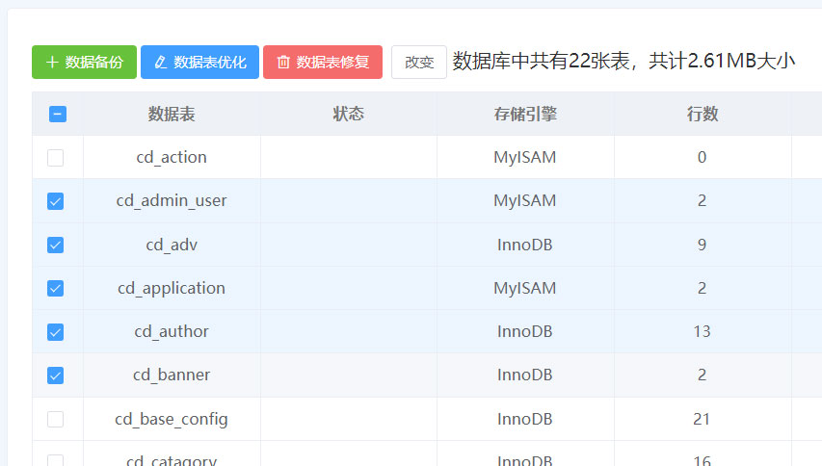822x466 pixels.
Task: Click the plus icon on 数据备份
Action: 52,63
